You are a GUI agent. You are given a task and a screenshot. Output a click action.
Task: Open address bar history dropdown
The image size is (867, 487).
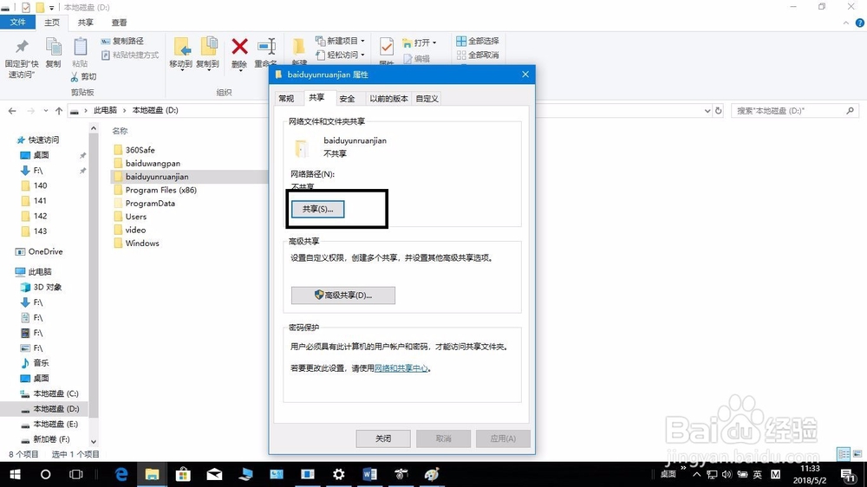coord(707,111)
